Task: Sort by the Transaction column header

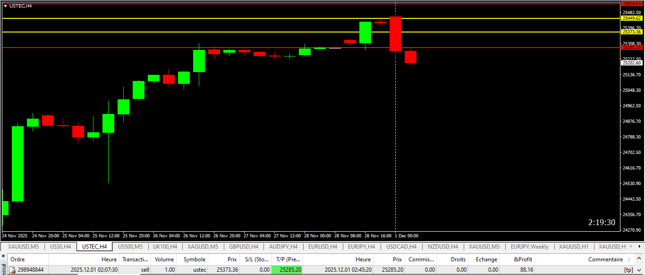Action: pos(135,259)
